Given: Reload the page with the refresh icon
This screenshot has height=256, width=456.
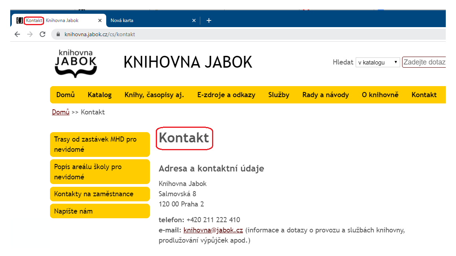Looking at the screenshot, I should click(x=42, y=34).
